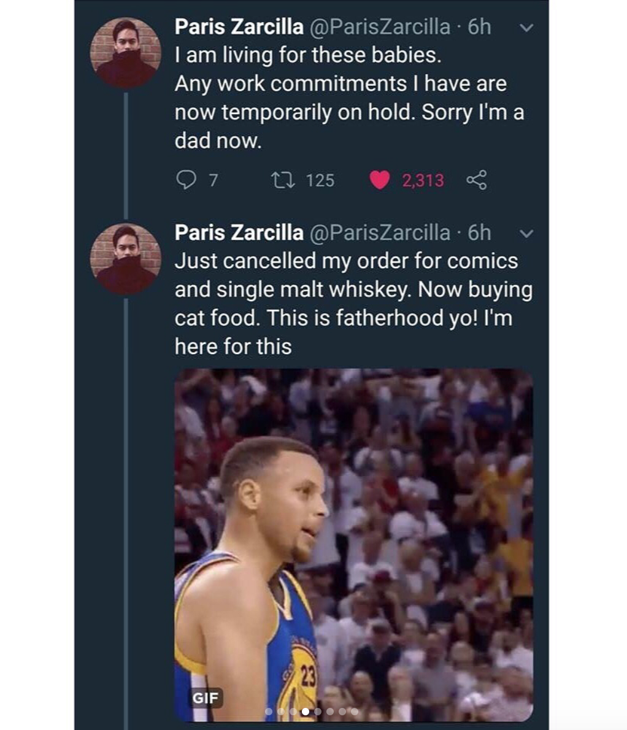Screen dimensions: 627x730
Task: Expand the chevron menu on second tweet
Action: coord(526,234)
